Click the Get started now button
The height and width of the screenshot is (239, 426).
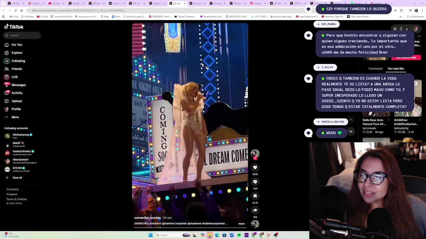(406, 58)
